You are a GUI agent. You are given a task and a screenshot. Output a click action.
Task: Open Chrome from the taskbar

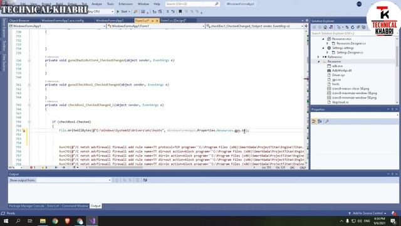pos(55,221)
